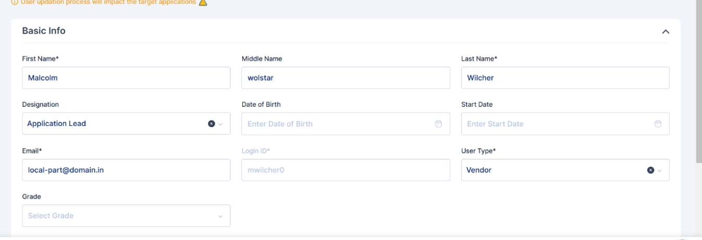Open the Start Date calendar icon
The height and width of the screenshot is (240, 702).
(x=658, y=124)
